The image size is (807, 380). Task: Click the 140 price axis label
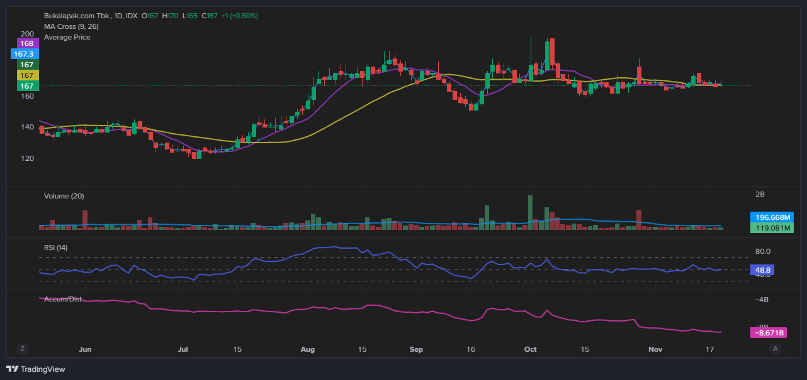27,127
